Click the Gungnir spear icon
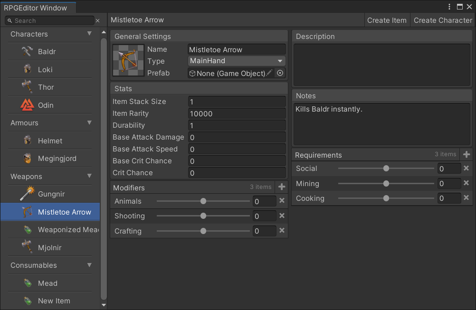Image resolution: width=476 pixels, height=310 pixels. (28, 194)
